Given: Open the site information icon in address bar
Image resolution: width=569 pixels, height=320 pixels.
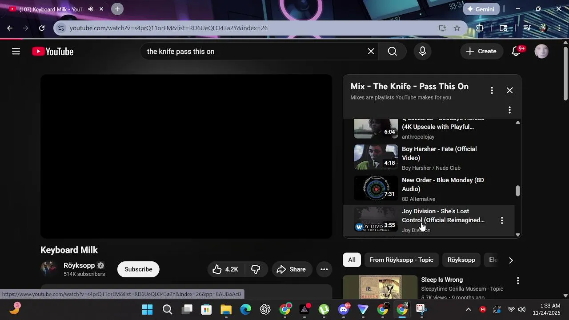Looking at the screenshot, I should pyautogui.click(x=61, y=28).
